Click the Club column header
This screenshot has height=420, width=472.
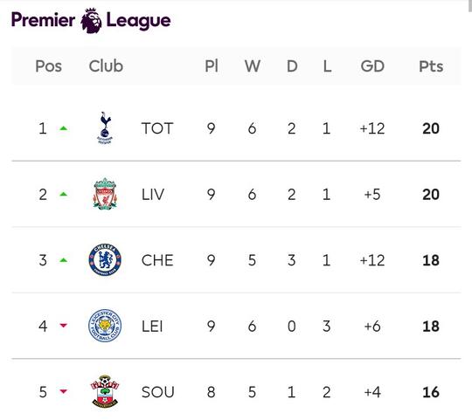point(106,66)
